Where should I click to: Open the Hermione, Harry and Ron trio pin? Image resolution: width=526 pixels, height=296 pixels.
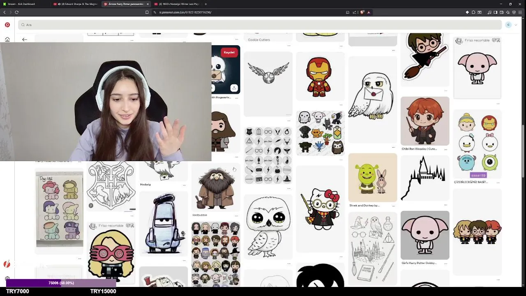(x=478, y=231)
